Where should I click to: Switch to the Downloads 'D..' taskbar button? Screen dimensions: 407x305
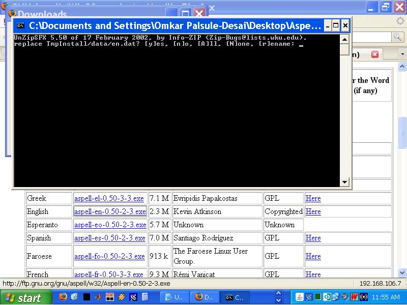click(x=204, y=297)
